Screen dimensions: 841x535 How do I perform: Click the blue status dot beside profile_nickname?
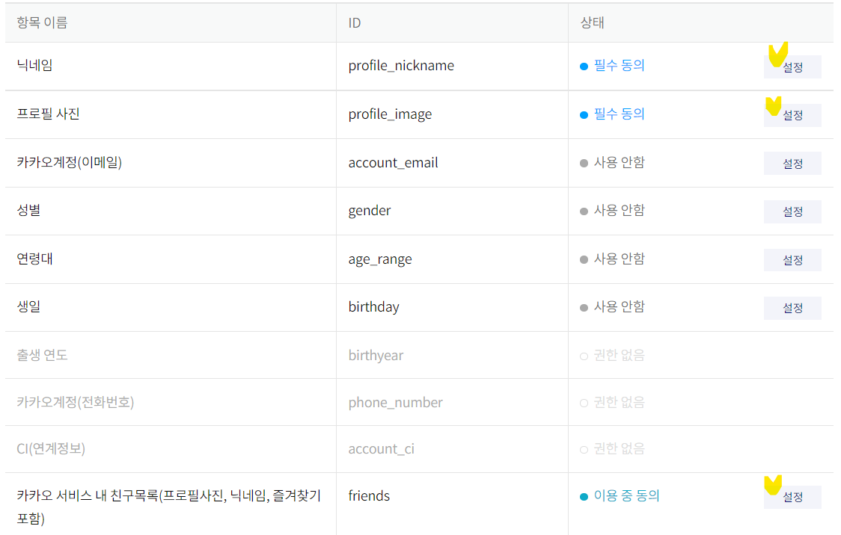pos(584,66)
